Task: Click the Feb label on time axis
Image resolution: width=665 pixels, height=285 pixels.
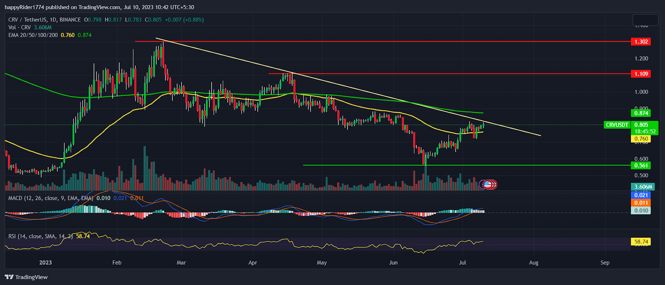Action: (x=117, y=263)
